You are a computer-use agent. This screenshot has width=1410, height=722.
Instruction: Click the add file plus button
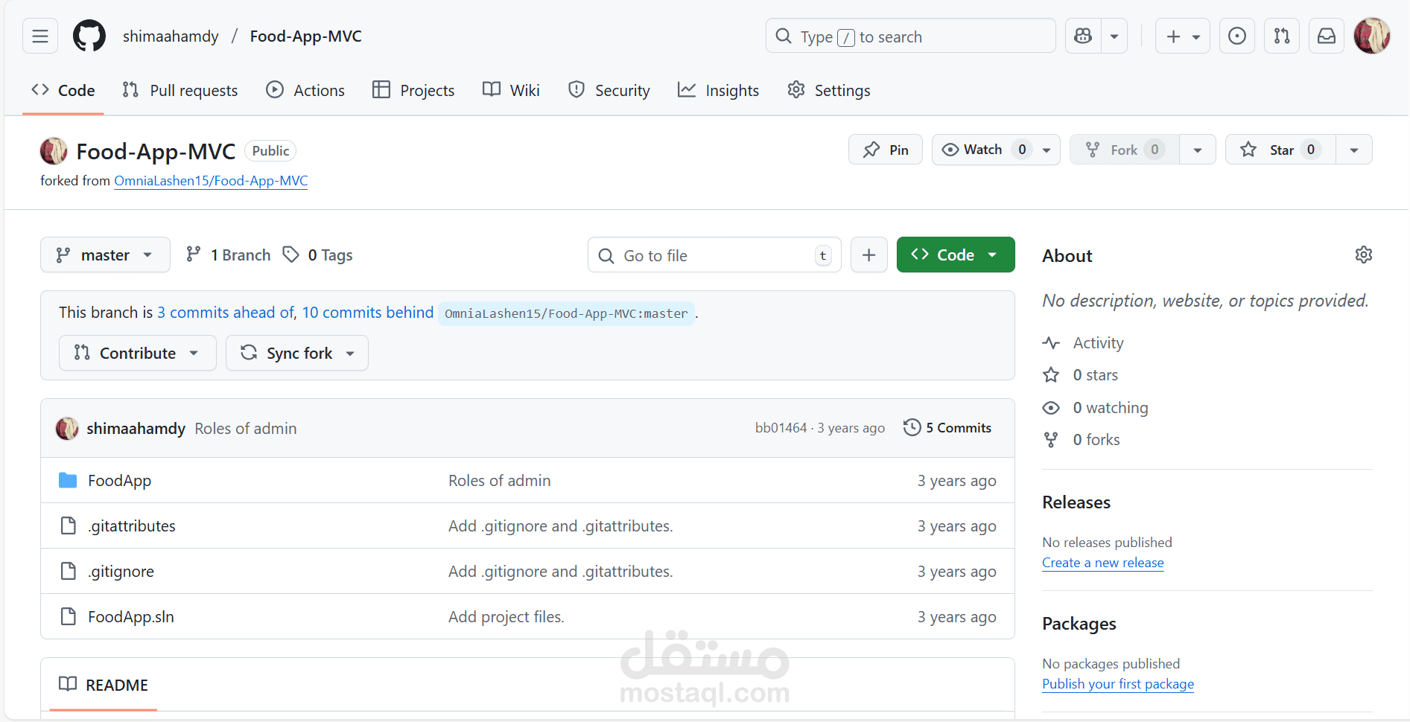pos(868,255)
